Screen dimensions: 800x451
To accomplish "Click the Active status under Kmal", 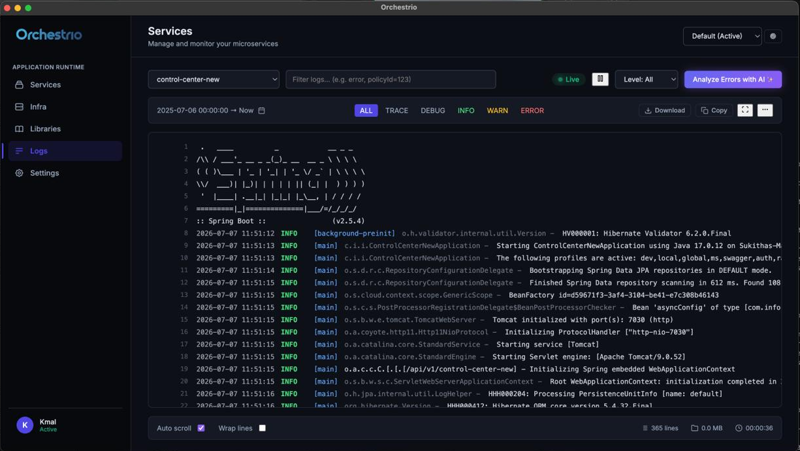I will click(x=48, y=429).
